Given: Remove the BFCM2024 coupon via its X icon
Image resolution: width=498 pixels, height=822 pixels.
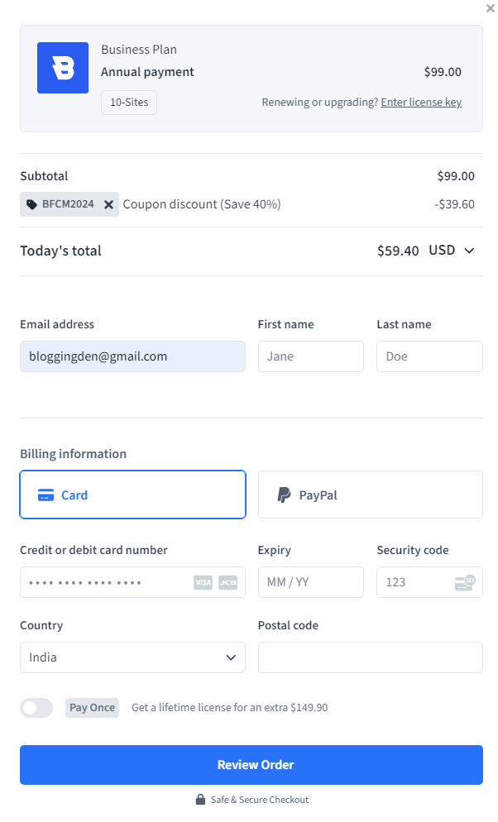Looking at the screenshot, I should tap(108, 204).
